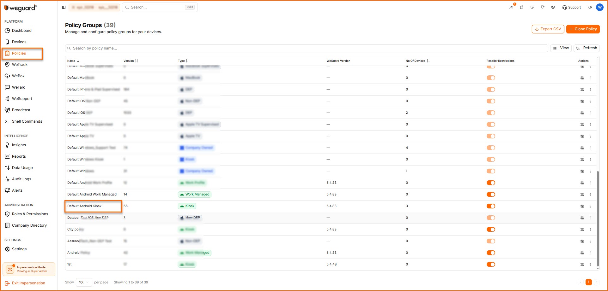
Task: Open Roles & Permissions in the sidebar
Action: (30, 214)
